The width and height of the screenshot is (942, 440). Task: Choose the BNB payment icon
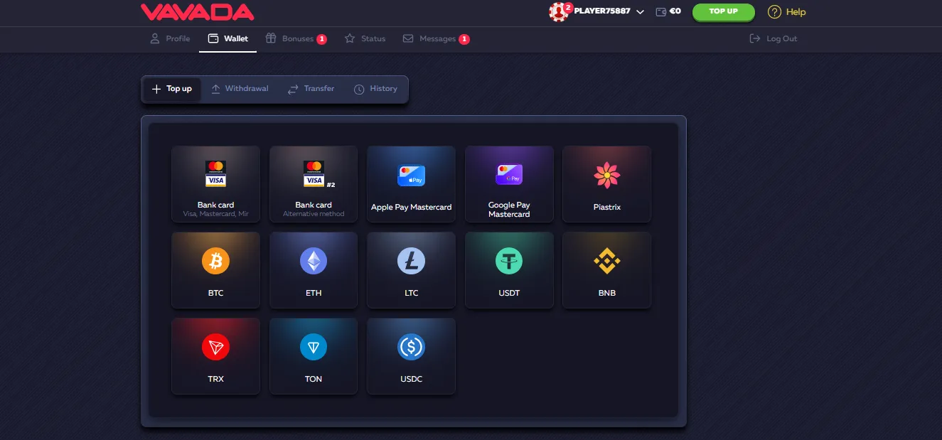pos(606,262)
